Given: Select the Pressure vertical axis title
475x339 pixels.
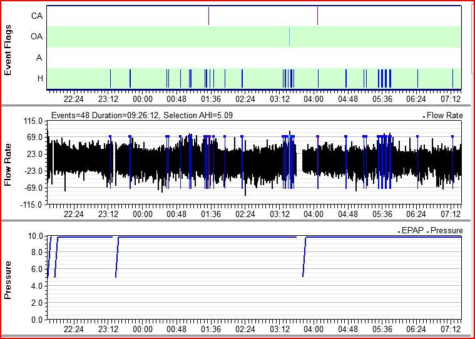Looking at the screenshot, I should 8,280.
